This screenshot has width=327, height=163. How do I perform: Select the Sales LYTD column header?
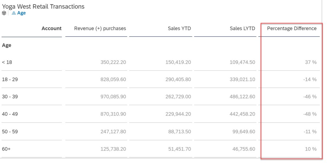(x=242, y=28)
